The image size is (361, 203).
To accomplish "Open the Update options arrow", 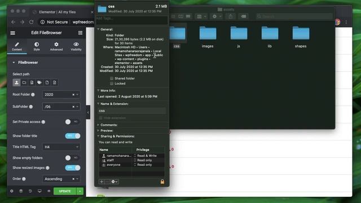I will click(80, 191).
